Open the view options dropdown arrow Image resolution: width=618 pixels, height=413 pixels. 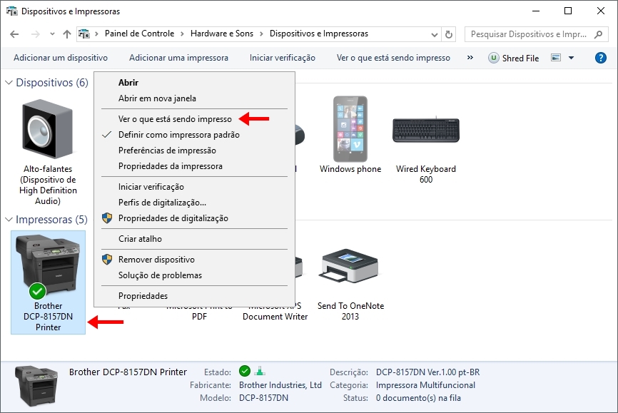pos(571,58)
